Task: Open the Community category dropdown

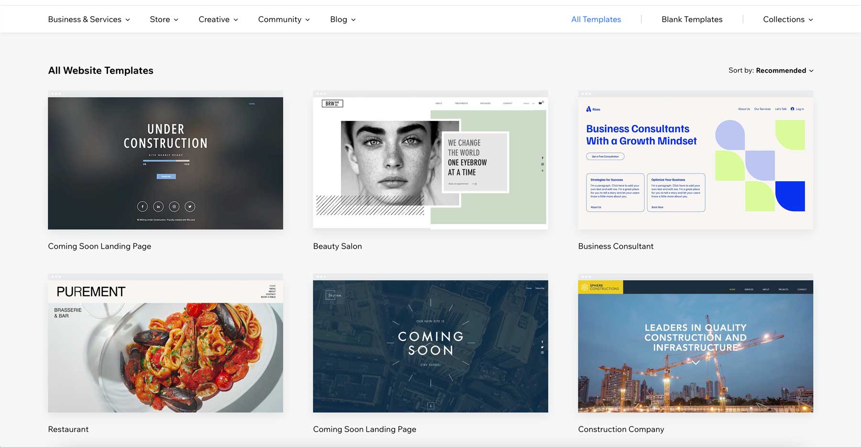Action: point(284,20)
